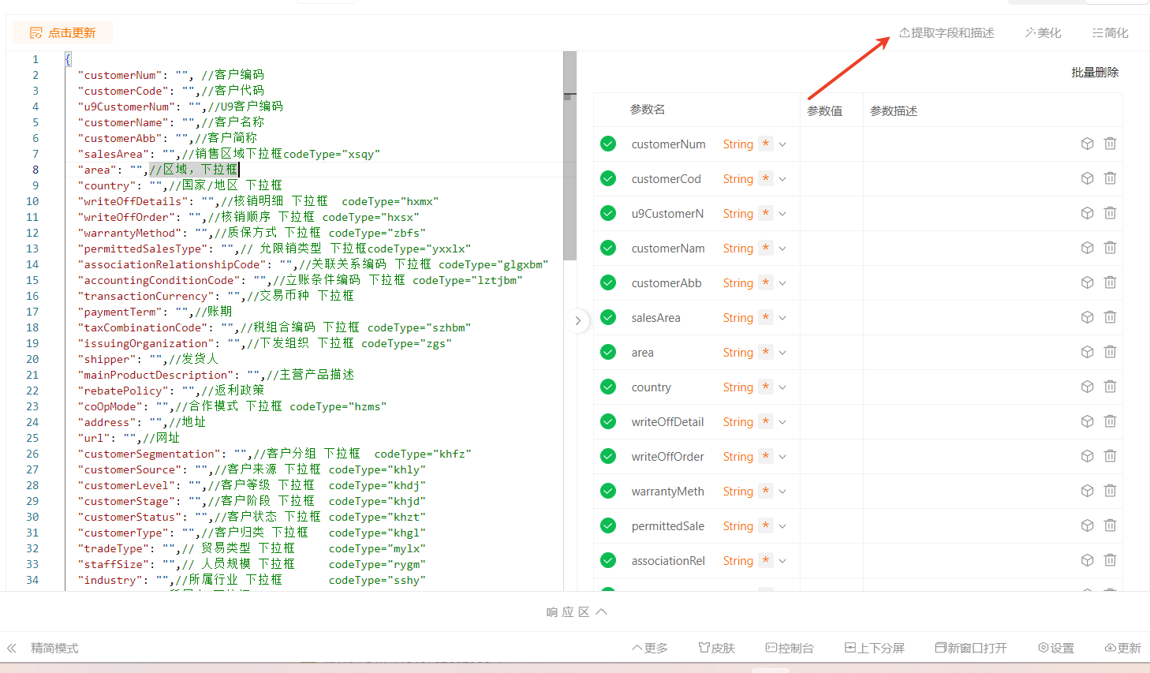The height and width of the screenshot is (673, 1150).
Task: Click the 简化 simplify icon
Action: [1097, 33]
